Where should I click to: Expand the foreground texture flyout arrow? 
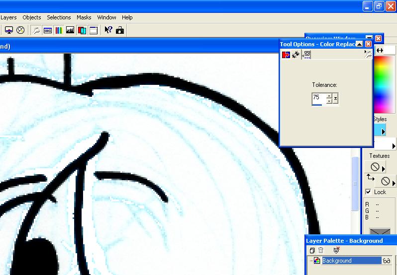(x=384, y=168)
